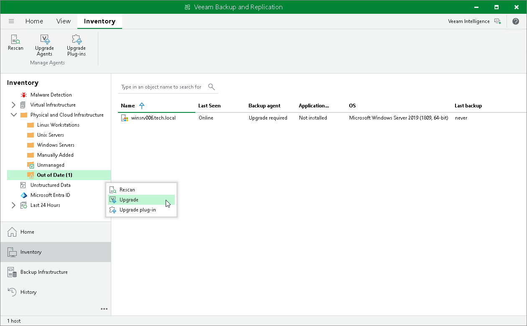The width and height of the screenshot is (527, 326).
Task: Select the Upgrade Agents toolbar icon
Action: [x=44, y=44]
